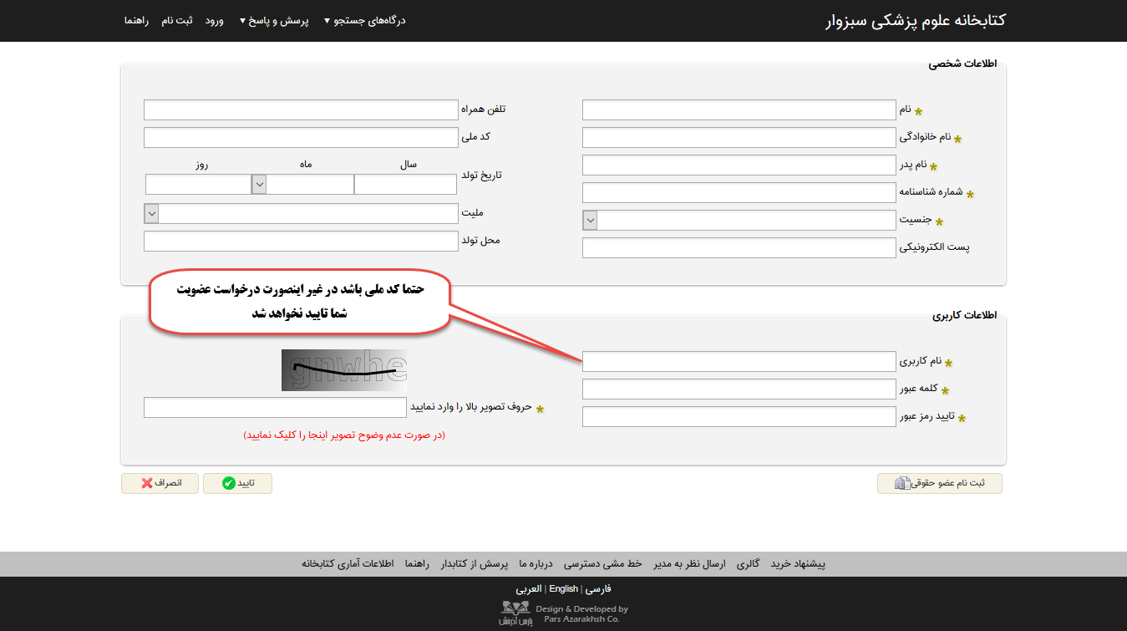Screen dimensions: 1127x631
Task: Open the Q&A (پرسش و پاسخ) menu
Action: tap(274, 21)
